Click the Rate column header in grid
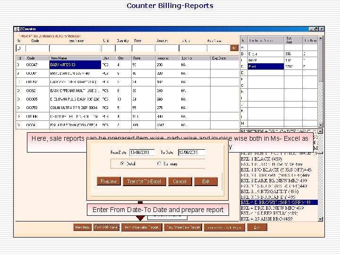 click(144, 58)
